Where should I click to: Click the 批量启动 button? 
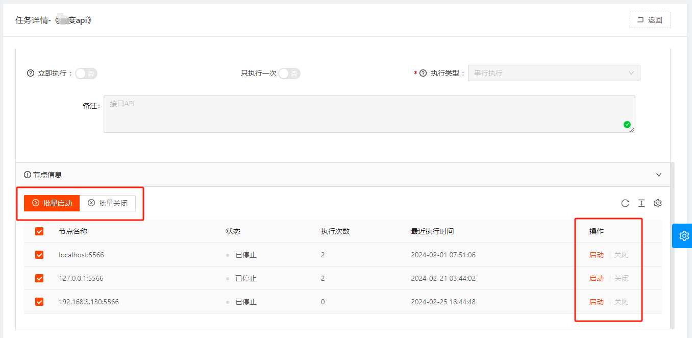(52, 203)
